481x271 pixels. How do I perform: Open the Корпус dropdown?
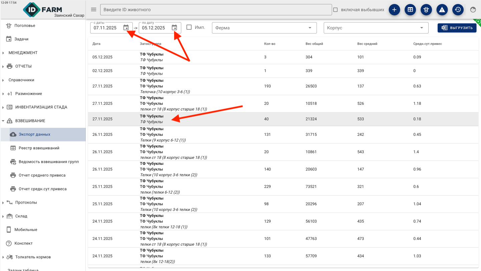coord(376,28)
